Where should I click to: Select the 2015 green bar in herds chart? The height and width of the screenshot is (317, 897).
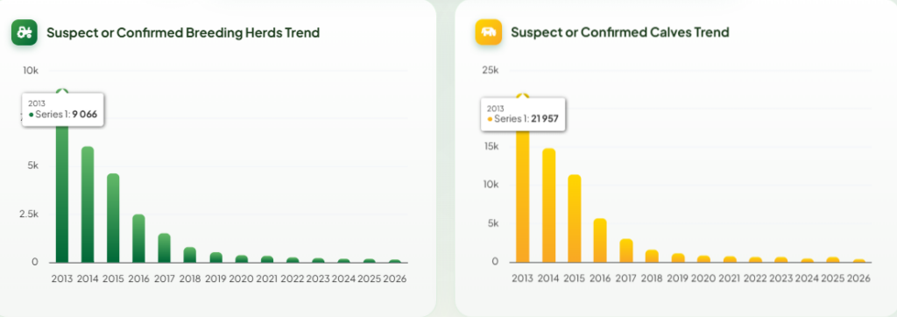(113, 218)
